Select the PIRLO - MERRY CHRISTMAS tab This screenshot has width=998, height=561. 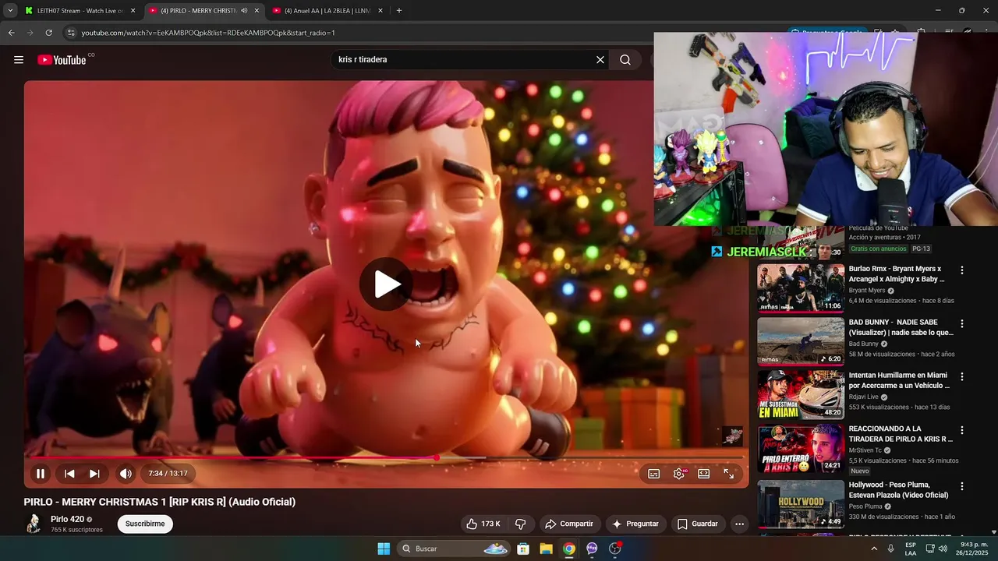point(199,11)
